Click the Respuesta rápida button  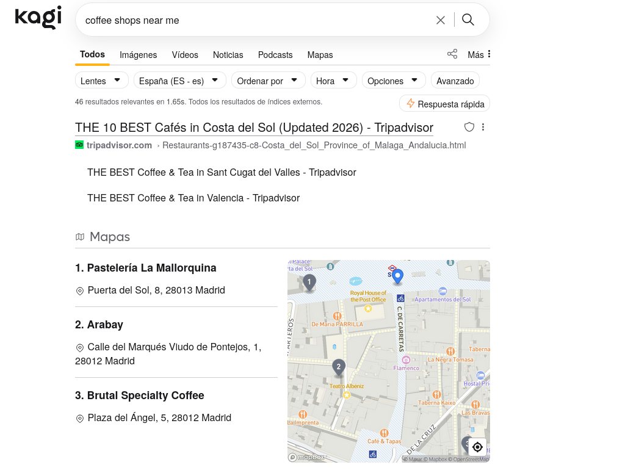444,104
